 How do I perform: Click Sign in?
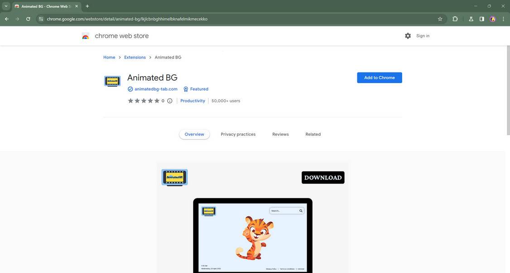(x=423, y=36)
